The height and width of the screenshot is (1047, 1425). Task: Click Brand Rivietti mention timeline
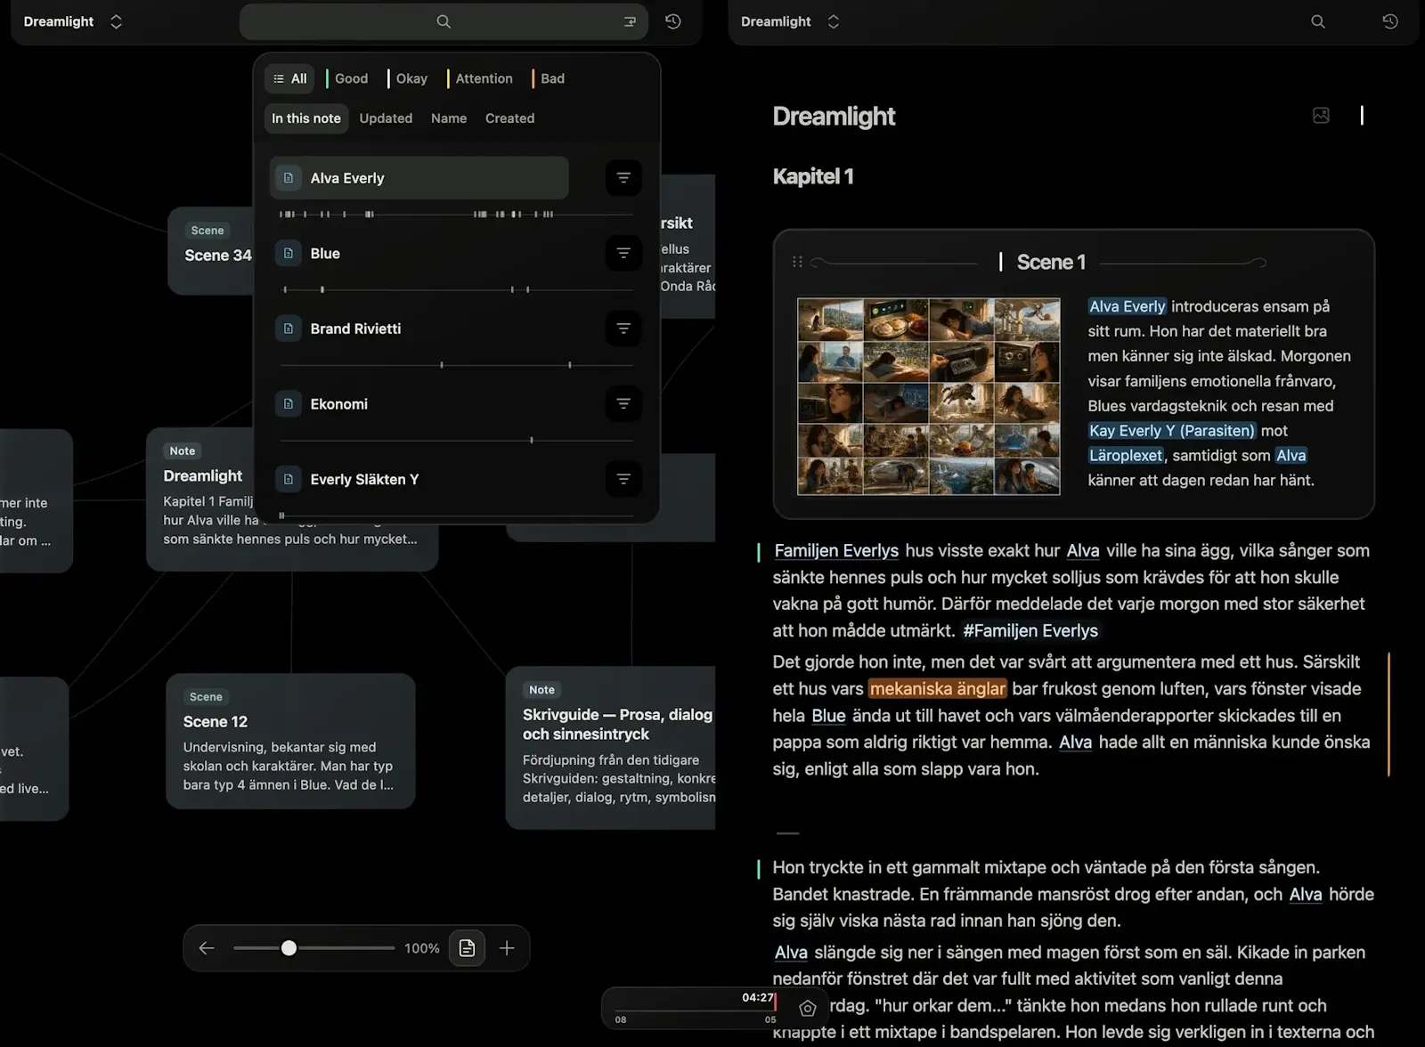point(457,365)
